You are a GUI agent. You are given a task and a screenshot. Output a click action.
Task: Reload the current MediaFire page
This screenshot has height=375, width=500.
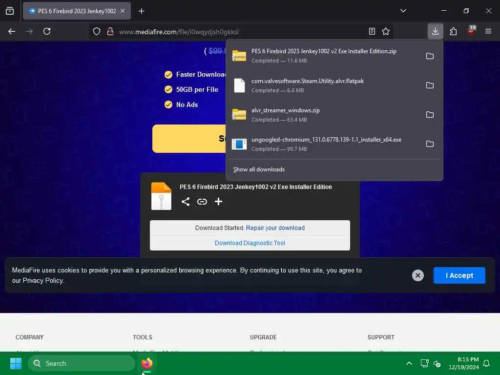47,31
